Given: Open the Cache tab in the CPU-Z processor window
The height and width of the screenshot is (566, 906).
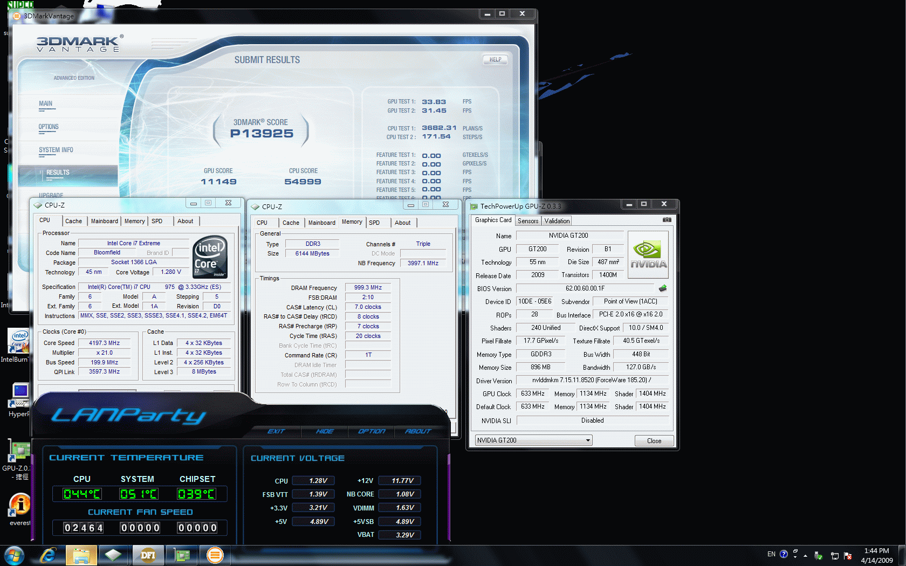Looking at the screenshot, I should pos(73,221).
